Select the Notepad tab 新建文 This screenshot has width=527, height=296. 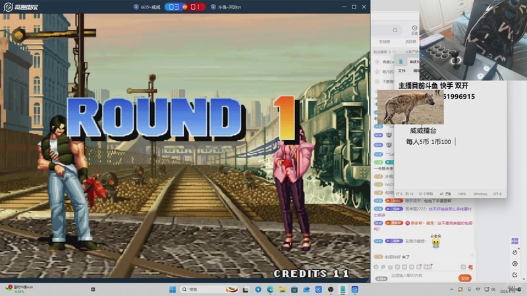click(414, 62)
